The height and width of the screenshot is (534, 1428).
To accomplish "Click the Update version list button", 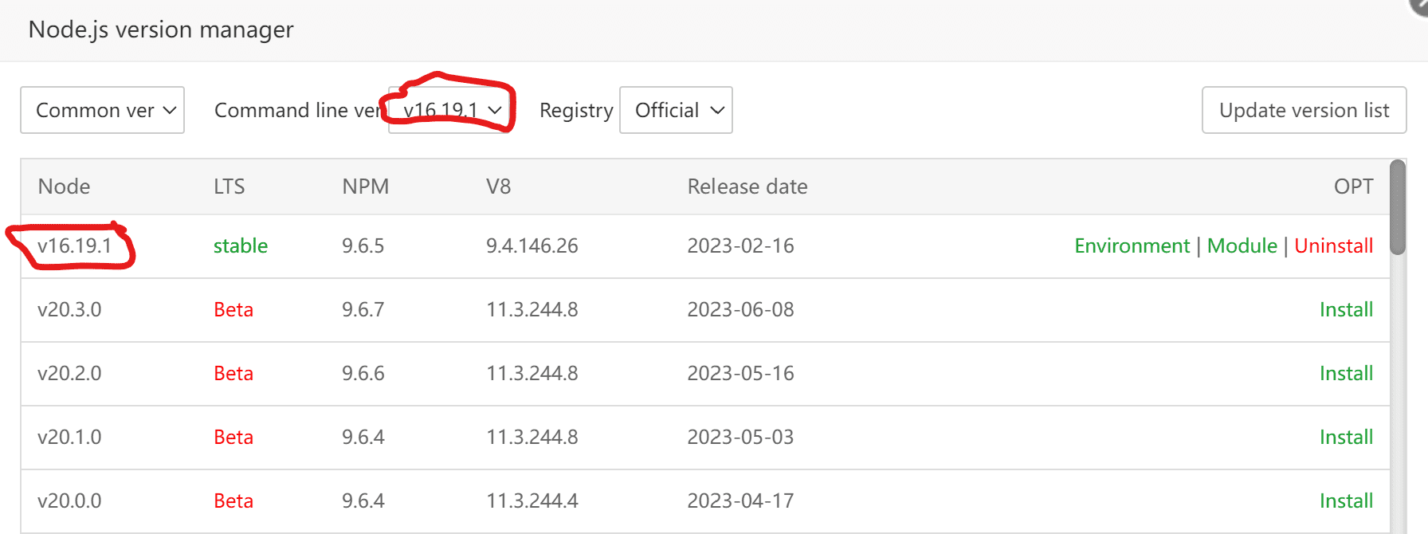I will (x=1304, y=110).
